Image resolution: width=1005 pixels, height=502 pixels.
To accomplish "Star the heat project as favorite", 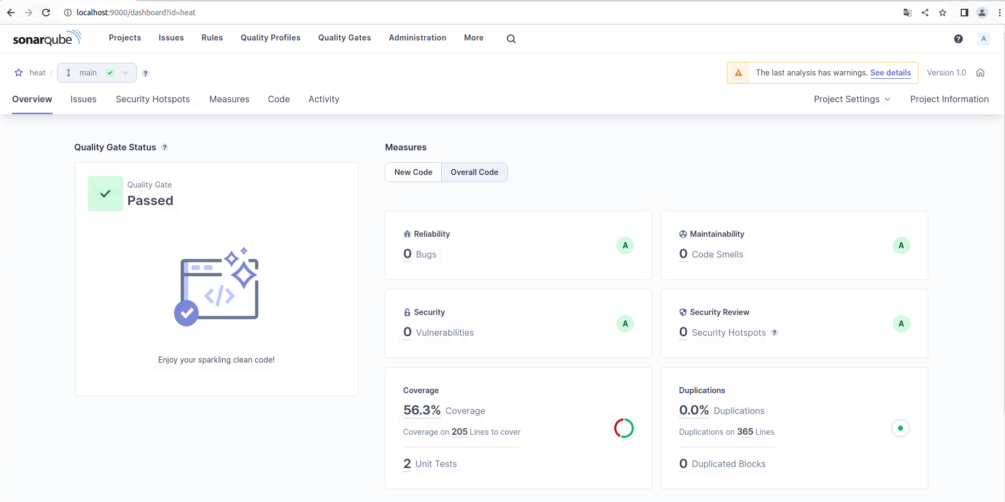I will (19, 73).
